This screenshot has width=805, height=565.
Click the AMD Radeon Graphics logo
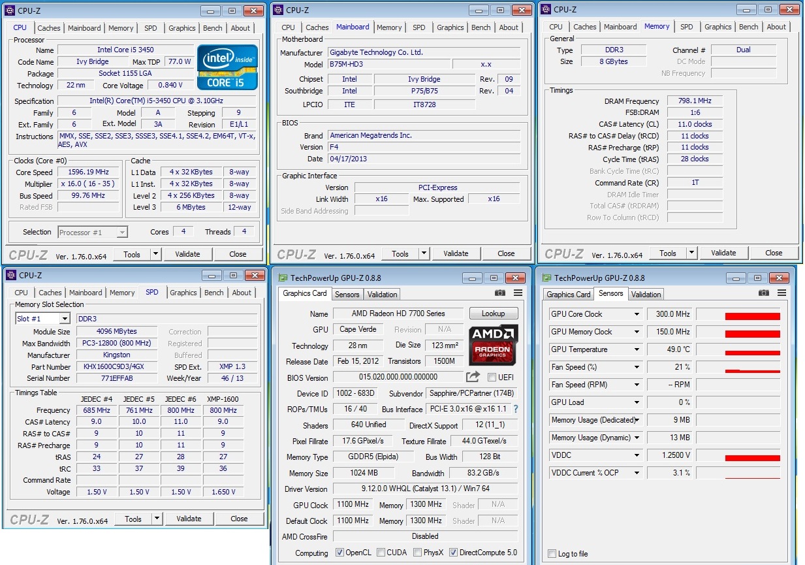click(494, 344)
